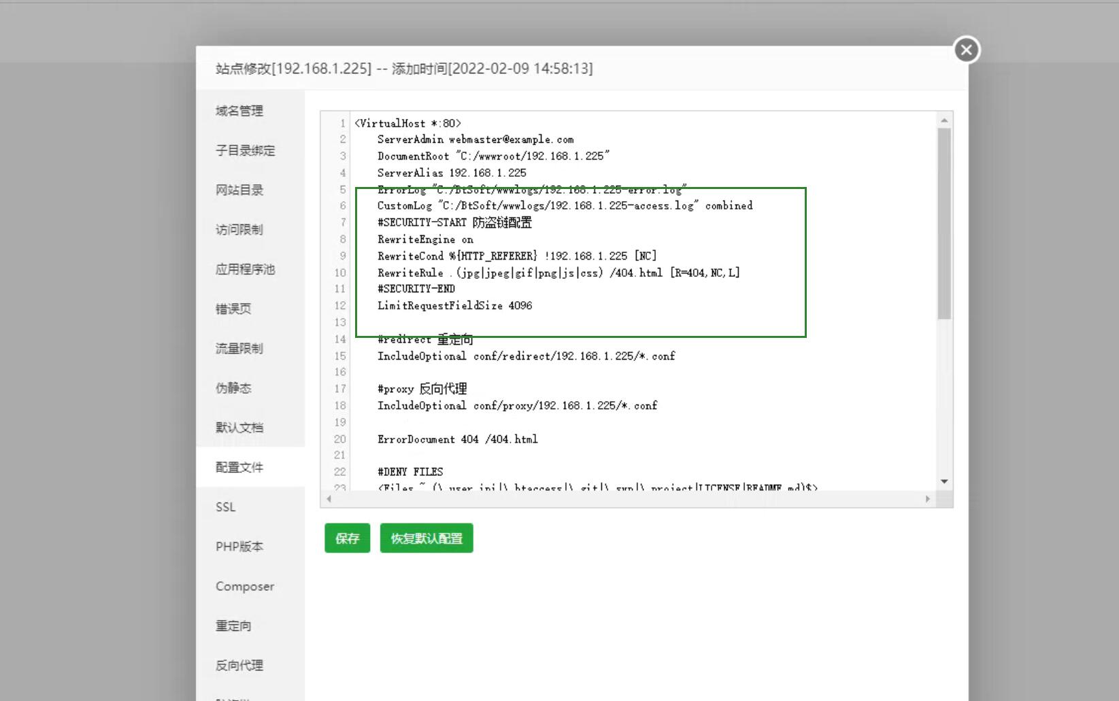Click the horizontal scroll right arrow
The height and width of the screenshot is (701, 1119).
click(x=928, y=498)
